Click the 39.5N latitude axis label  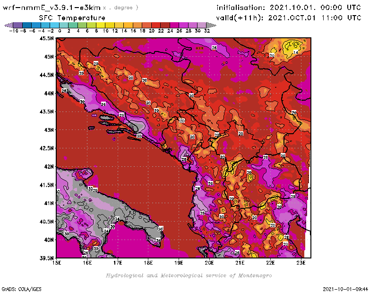[x=47, y=258]
